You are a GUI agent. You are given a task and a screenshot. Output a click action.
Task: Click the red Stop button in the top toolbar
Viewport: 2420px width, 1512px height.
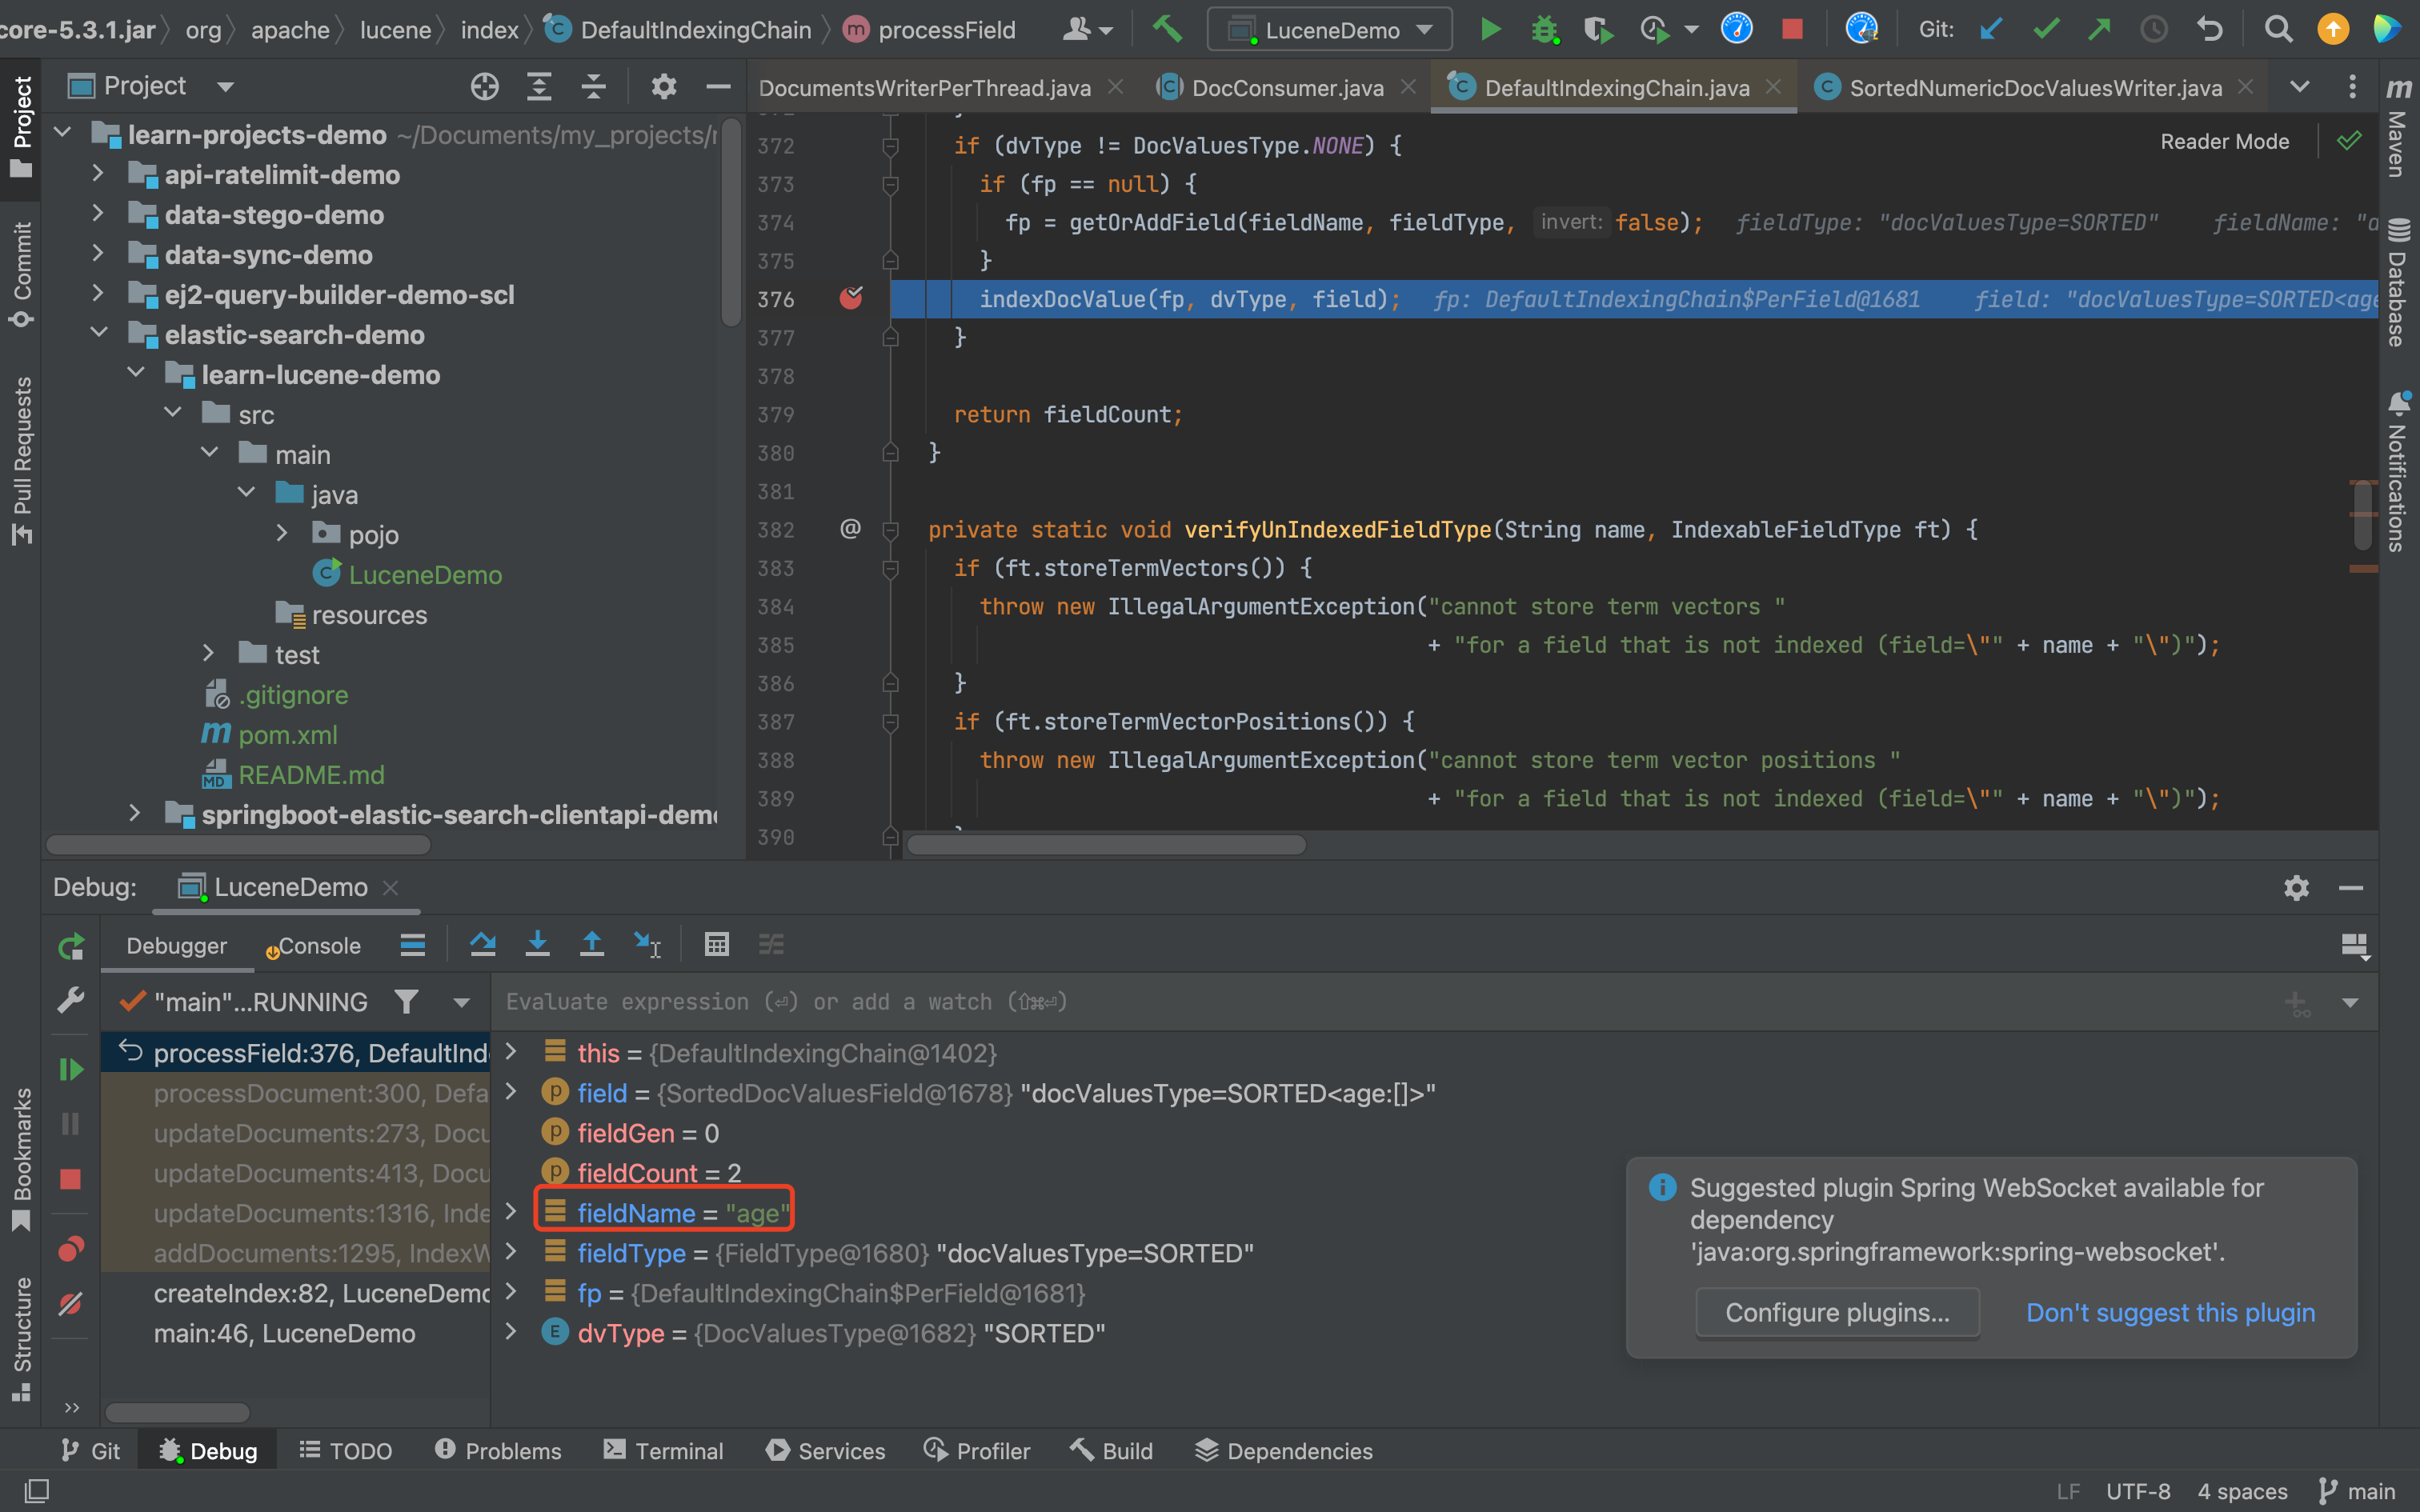click(1792, 30)
